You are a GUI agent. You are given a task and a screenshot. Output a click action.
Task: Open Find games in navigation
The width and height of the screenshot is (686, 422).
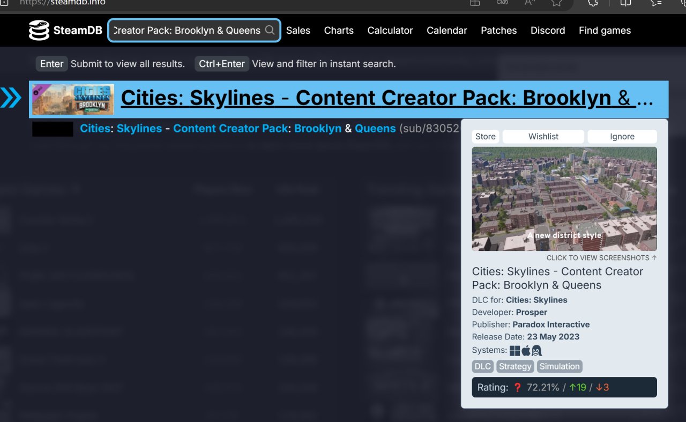click(x=605, y=31)
